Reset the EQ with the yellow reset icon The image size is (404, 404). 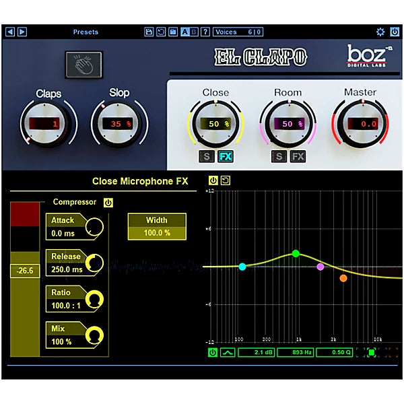click(x=224, y=180)
